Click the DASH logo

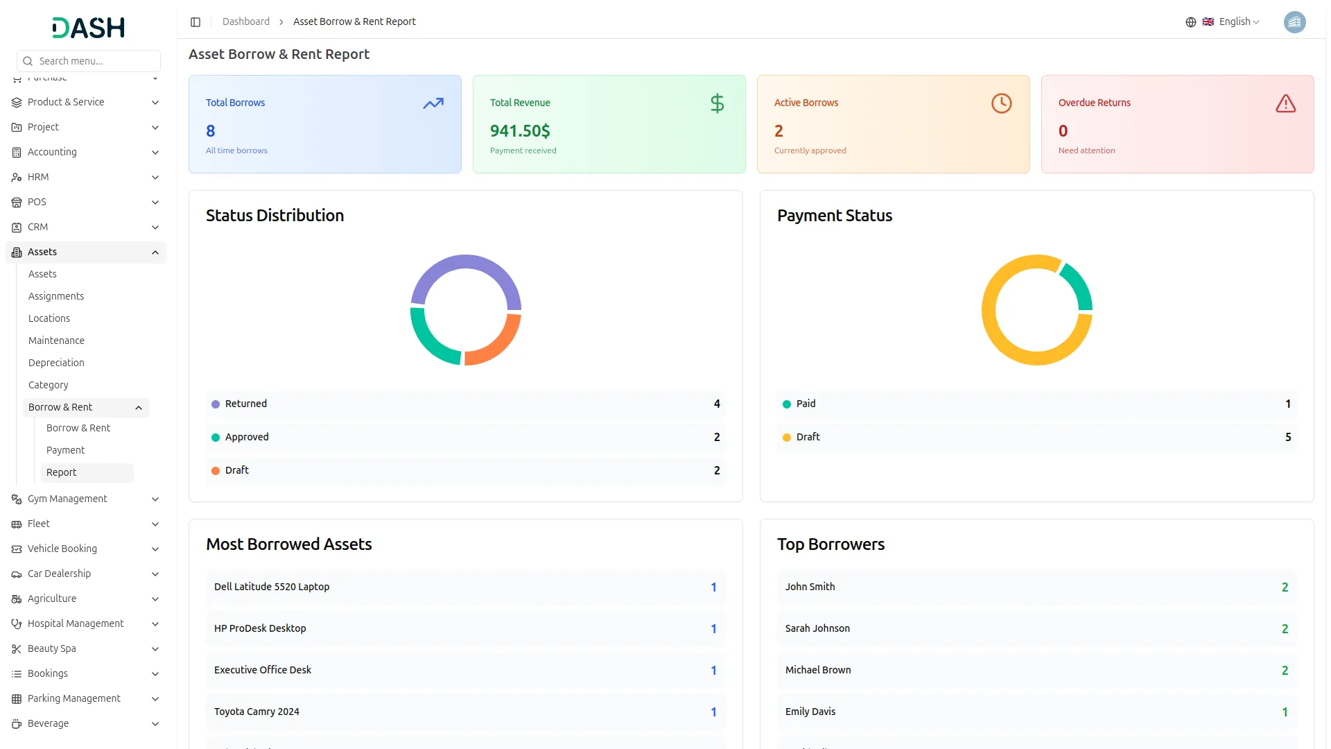pos(89,28)
